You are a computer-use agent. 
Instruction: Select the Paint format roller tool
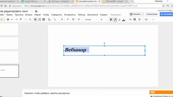(21, 20)
